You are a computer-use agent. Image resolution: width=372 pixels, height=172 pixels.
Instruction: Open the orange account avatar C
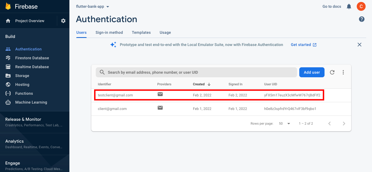[361, 6]
